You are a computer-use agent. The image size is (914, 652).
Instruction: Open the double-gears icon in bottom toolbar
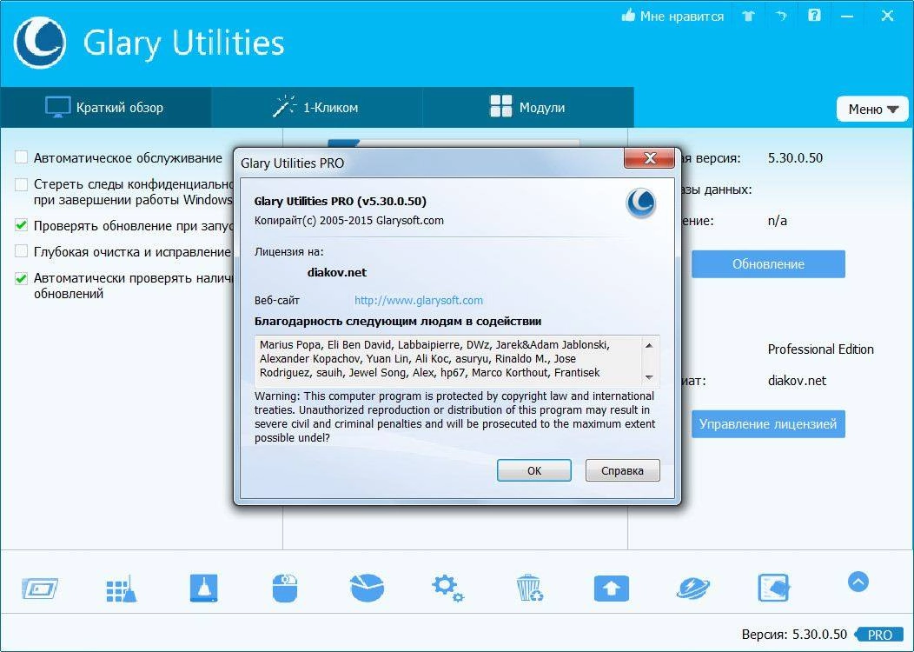(x=447, y=588)
